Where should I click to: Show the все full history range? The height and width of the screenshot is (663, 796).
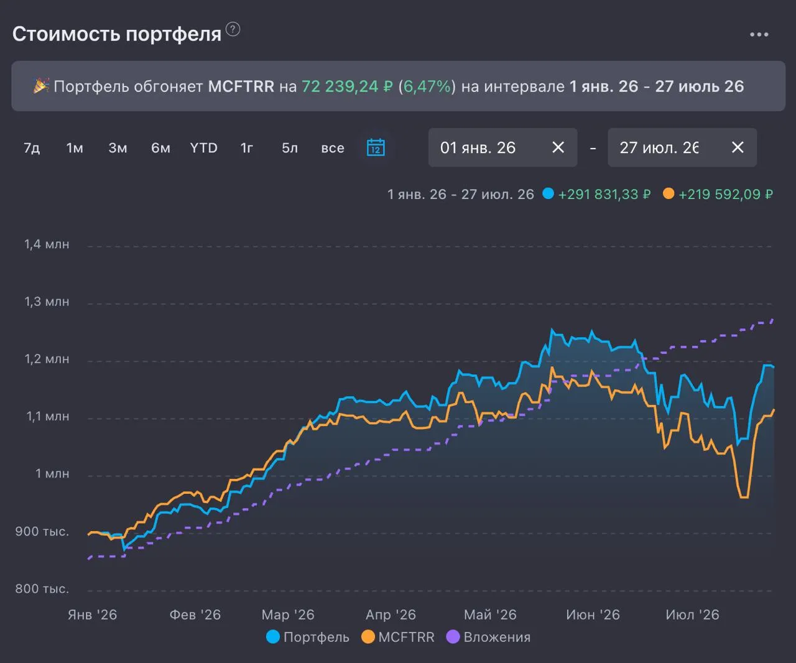pyautogui.click(x=333, y=148)
